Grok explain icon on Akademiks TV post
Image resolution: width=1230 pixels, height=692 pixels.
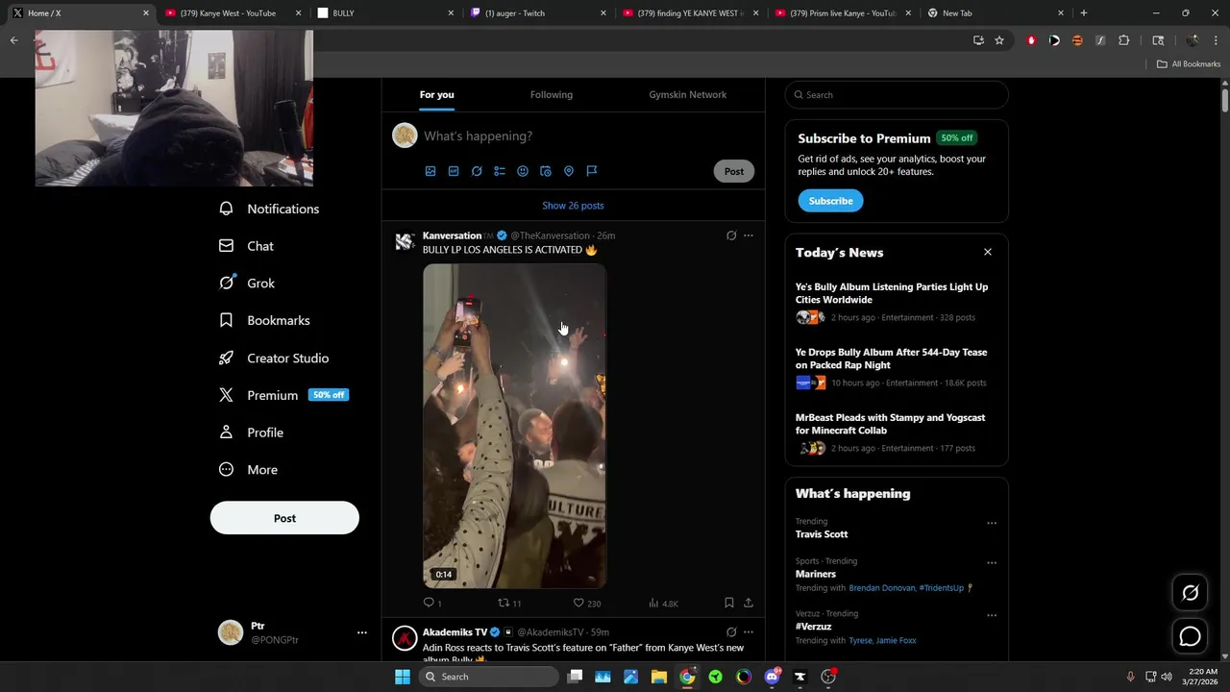point(731,632)
